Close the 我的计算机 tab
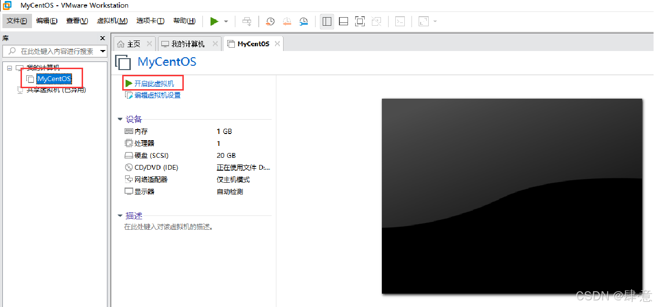 coord(215,44)
